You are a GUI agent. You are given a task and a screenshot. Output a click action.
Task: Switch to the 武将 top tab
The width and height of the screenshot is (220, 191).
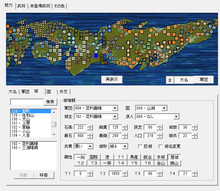coord(21,6)
